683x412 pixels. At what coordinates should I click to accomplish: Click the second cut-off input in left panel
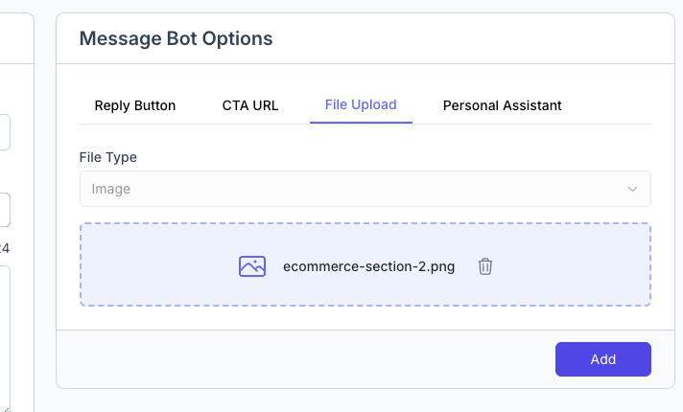[x=5, y=210]
